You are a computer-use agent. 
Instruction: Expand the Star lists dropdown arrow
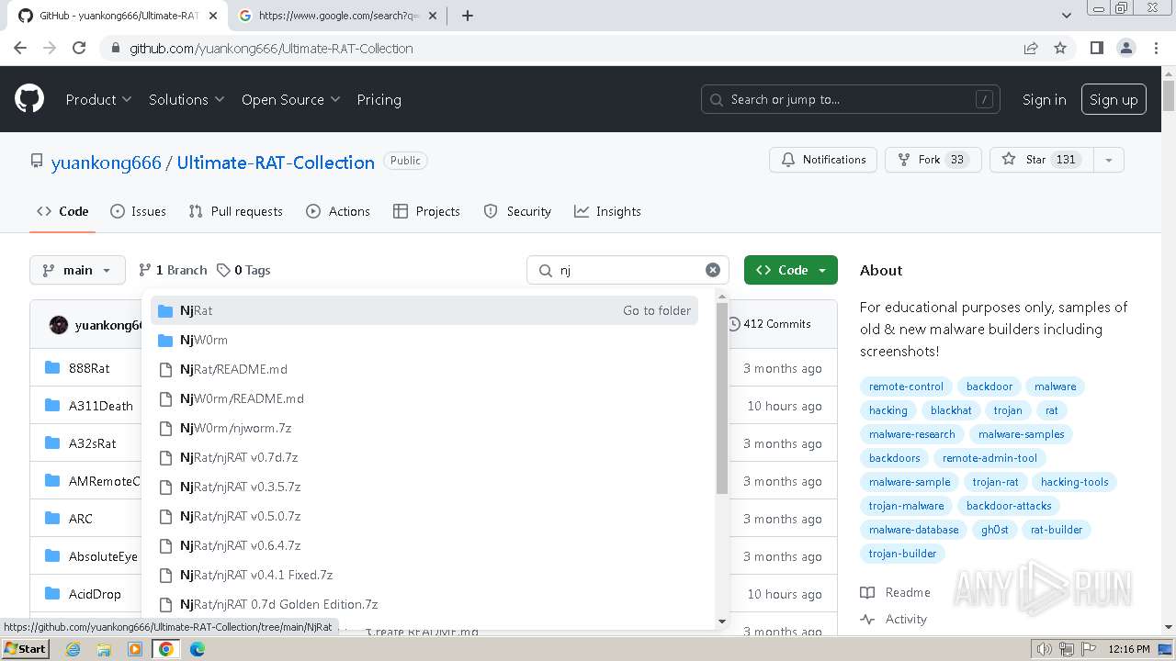coord(1109,160)
